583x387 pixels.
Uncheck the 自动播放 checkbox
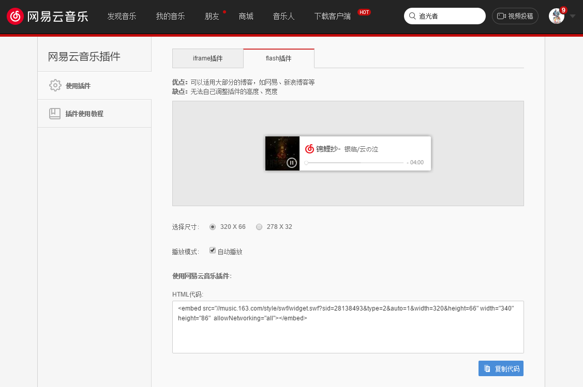point(213,251)
